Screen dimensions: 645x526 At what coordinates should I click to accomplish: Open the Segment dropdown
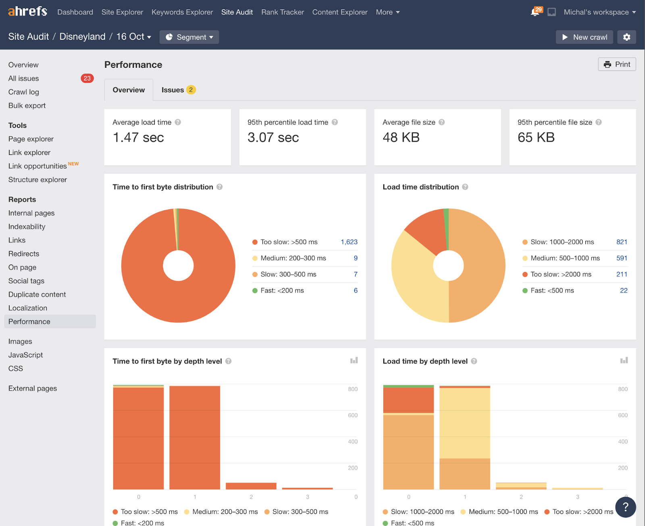click(189, 37)
